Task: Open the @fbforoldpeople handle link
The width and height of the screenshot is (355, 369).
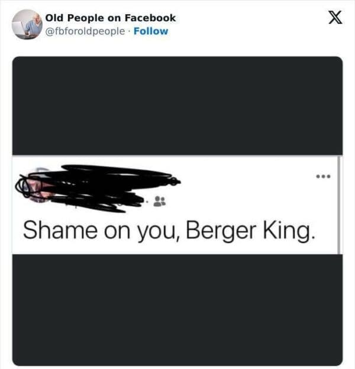Action: 85,31
